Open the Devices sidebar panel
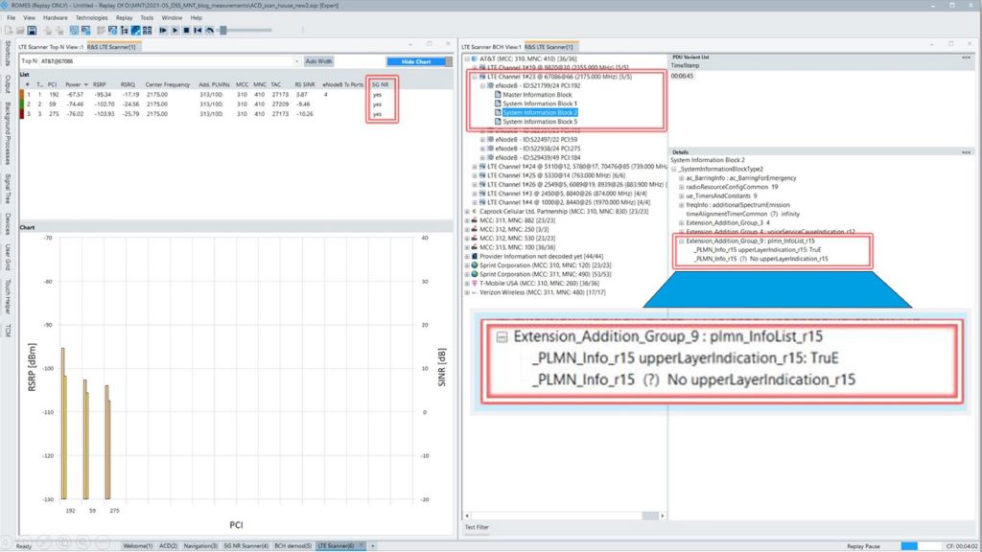Screen dimensions: 982x552 [x=8, y=218]
